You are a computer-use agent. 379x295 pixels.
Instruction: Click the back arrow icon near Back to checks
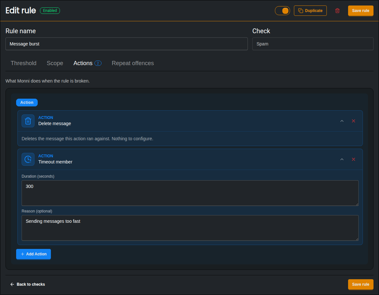12,284
